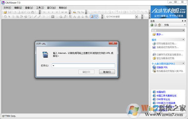The image size is (188, 119).
Task: Open the 文档 task pane selector dropdown
Action: click(x=185, y=25)
